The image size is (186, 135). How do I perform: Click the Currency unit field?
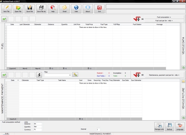tap(38, 129)
